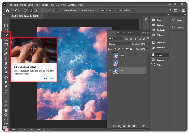Enable Sample All Layers checkbox
Viewport: 189px width, 133px height.
[61, 10]
